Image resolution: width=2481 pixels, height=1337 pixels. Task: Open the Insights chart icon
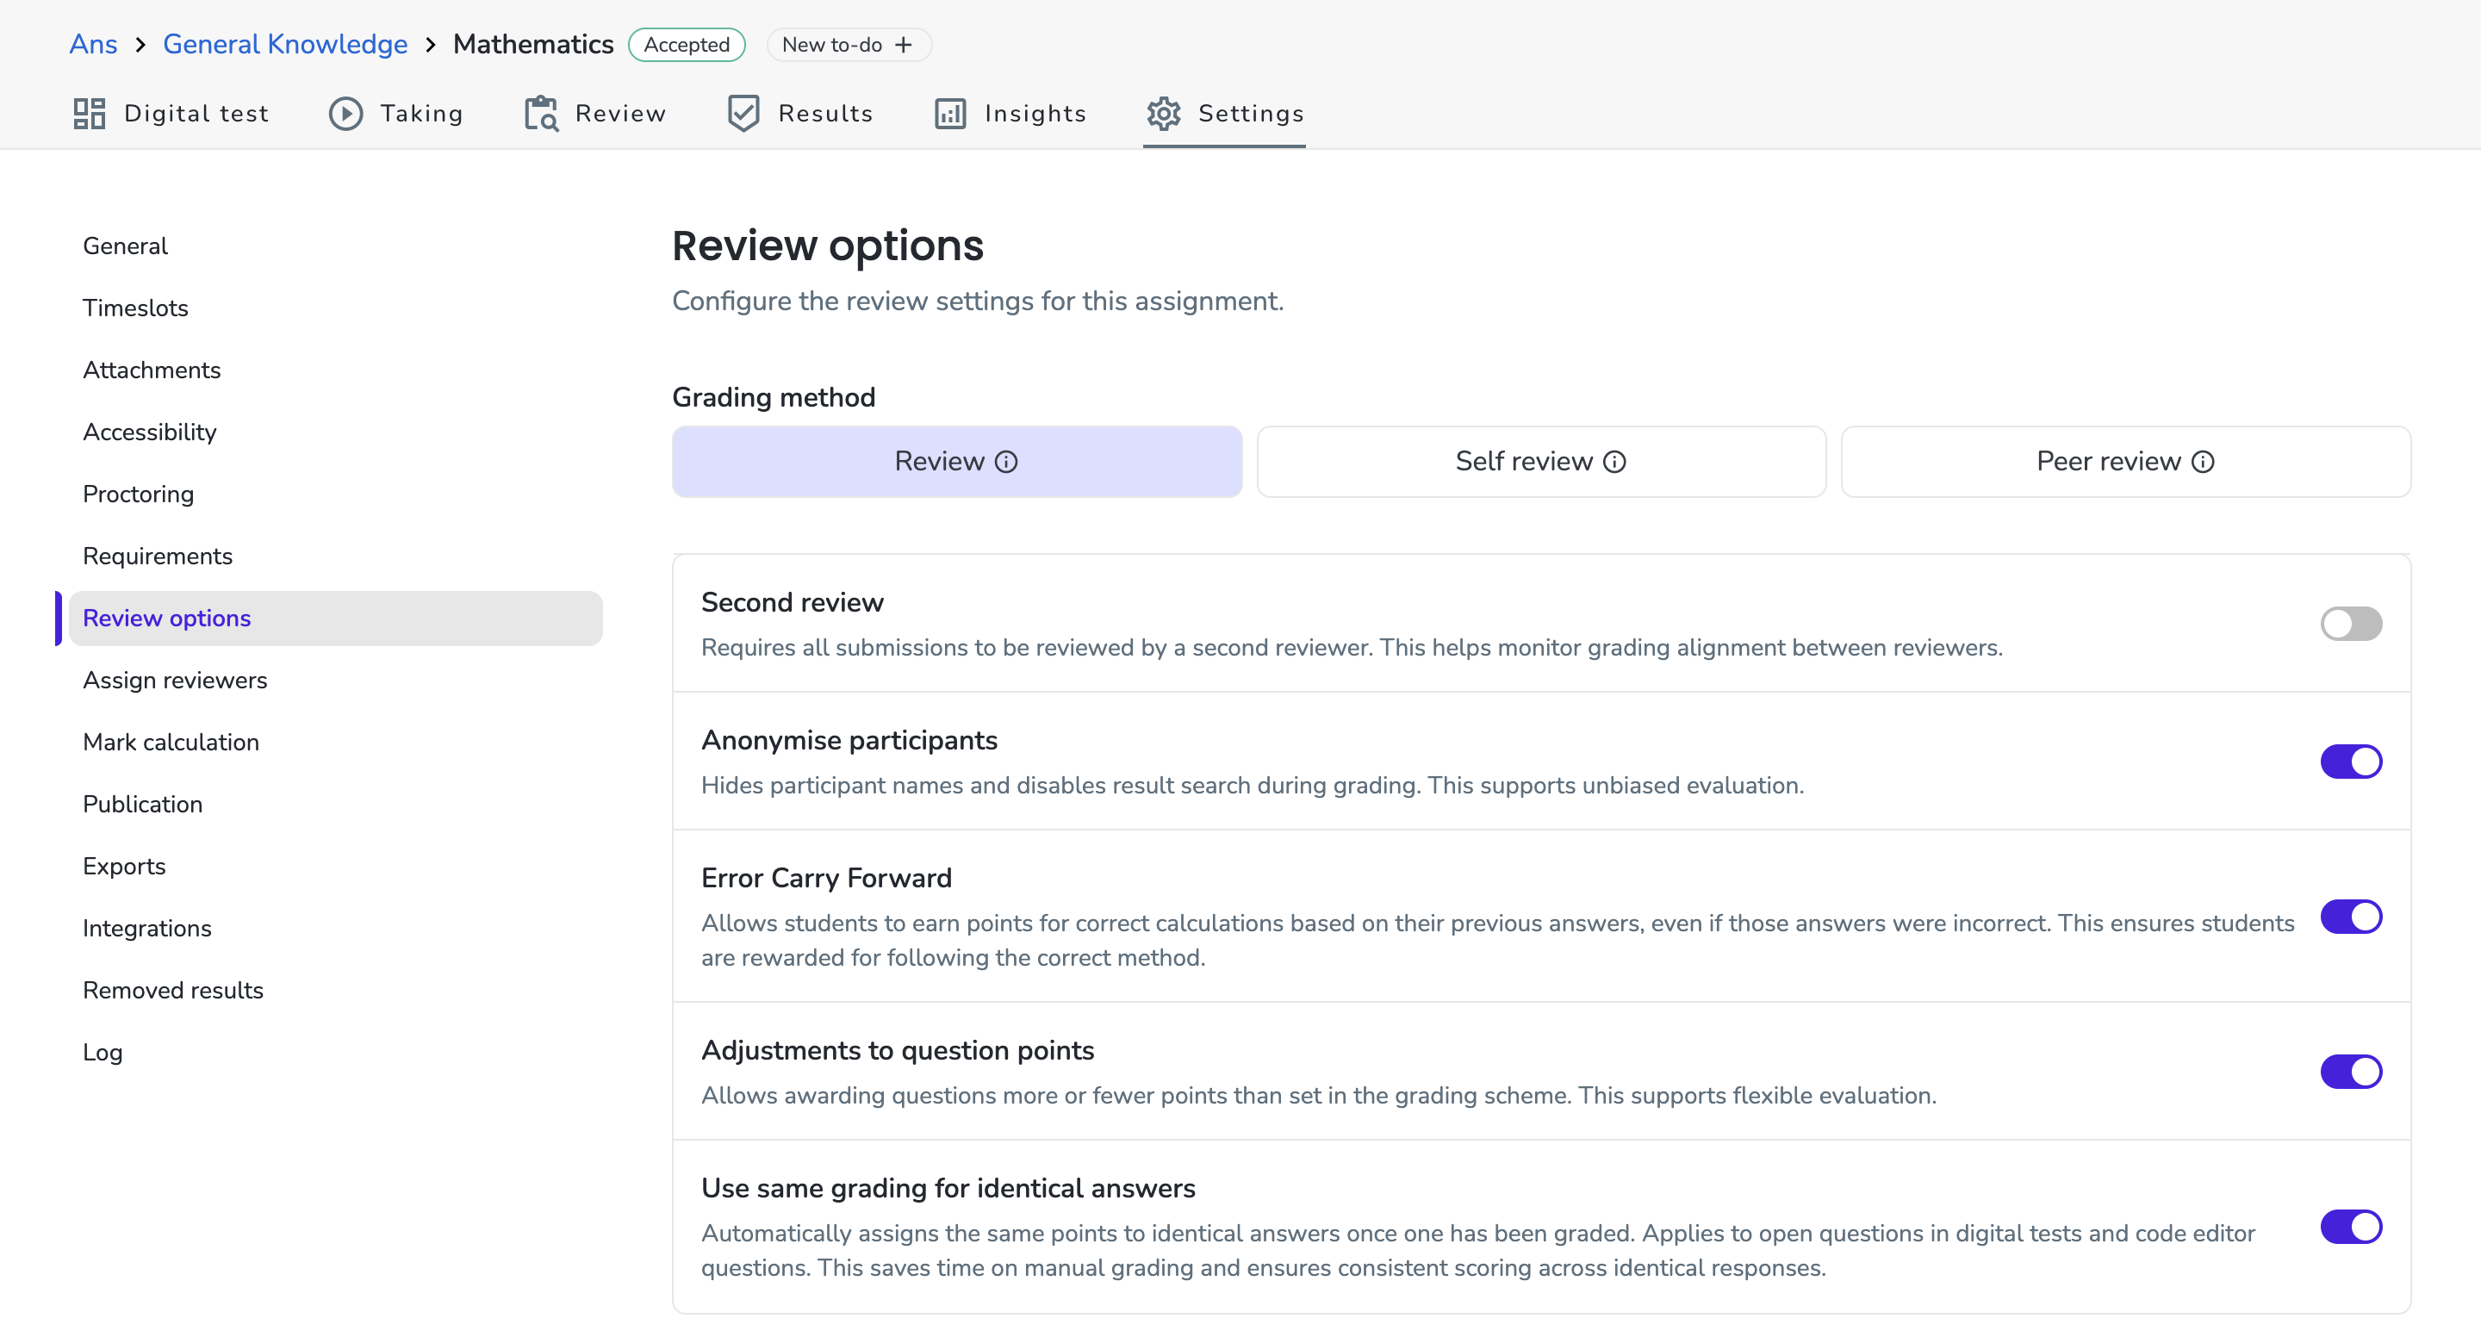point(949,114)
